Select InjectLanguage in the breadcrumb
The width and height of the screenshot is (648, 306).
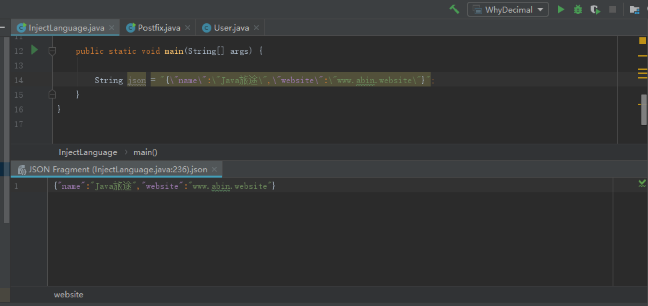(88, 152)
